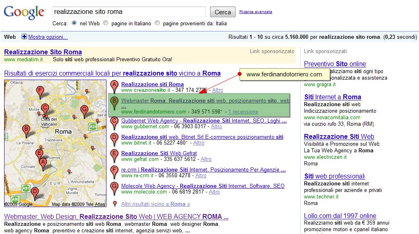This screenshot has width=419, height=234.
Task: Open Bitnet Srl E-commerce result link
Action: [202, 137]
